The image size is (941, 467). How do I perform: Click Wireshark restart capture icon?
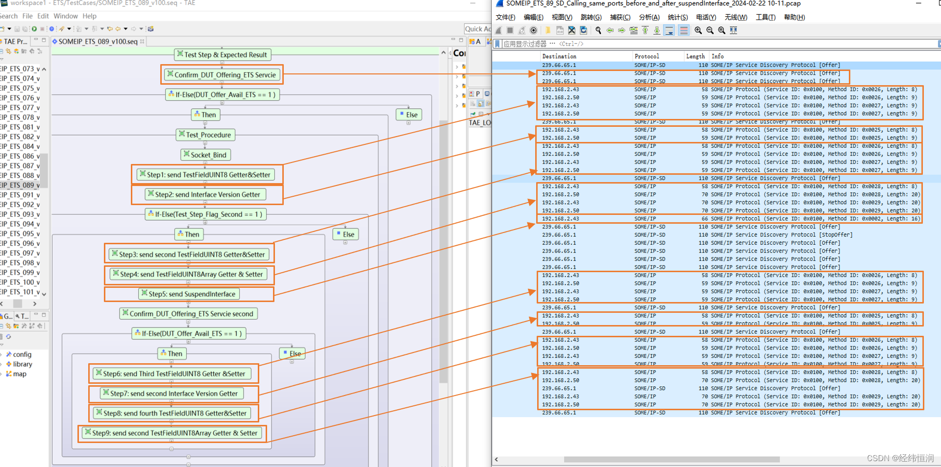coord(521,30)
